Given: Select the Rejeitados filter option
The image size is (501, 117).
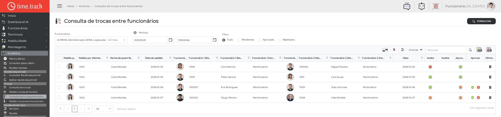Looking at the screenshot, I should pyautogui.click(x=280, y=40).
